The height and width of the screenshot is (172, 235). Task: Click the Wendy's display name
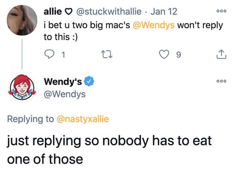[63, 81]
